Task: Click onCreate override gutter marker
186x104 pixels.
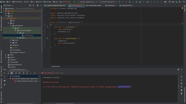Action: pyautogui.click(x=47, y=27)
